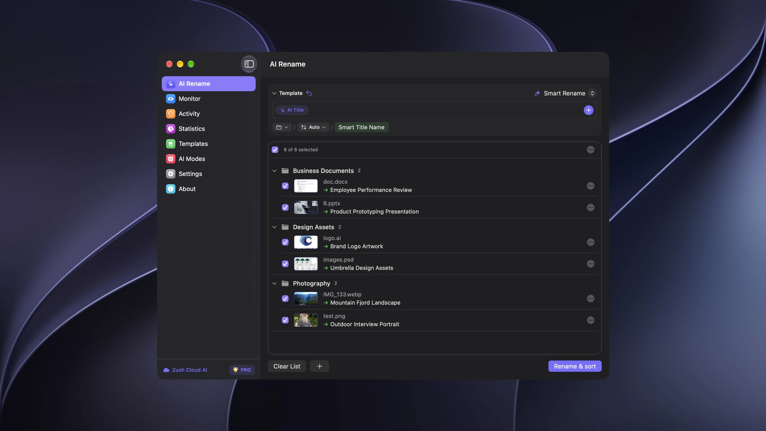Collapse the Business Documents group

pyautogui.click(x=274, y=171)
